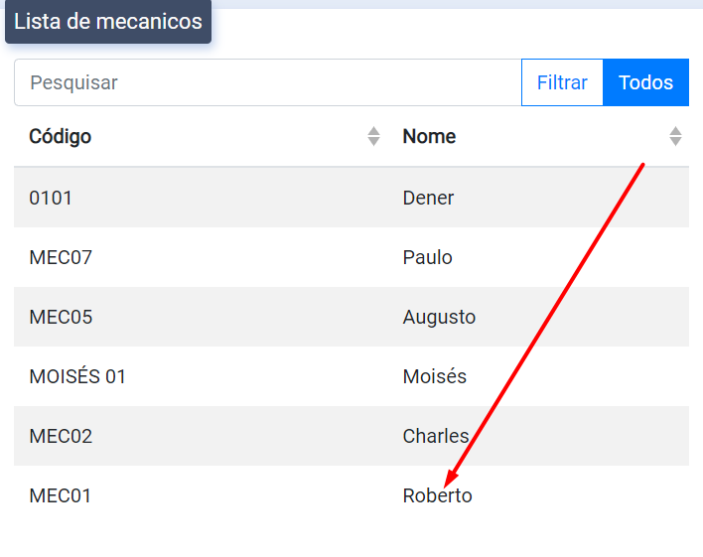The width and height of the screenshot is (703, 557).
Task: Click the sort arrows in Nome column
Action: [675, 136]
